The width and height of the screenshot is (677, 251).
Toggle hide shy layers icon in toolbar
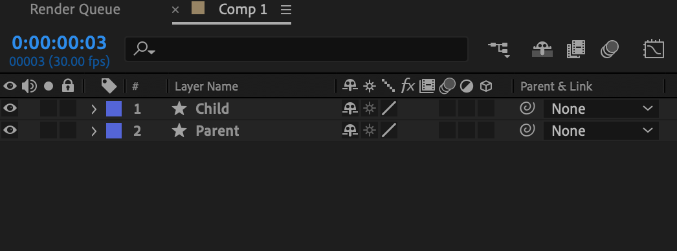point(542,50)
